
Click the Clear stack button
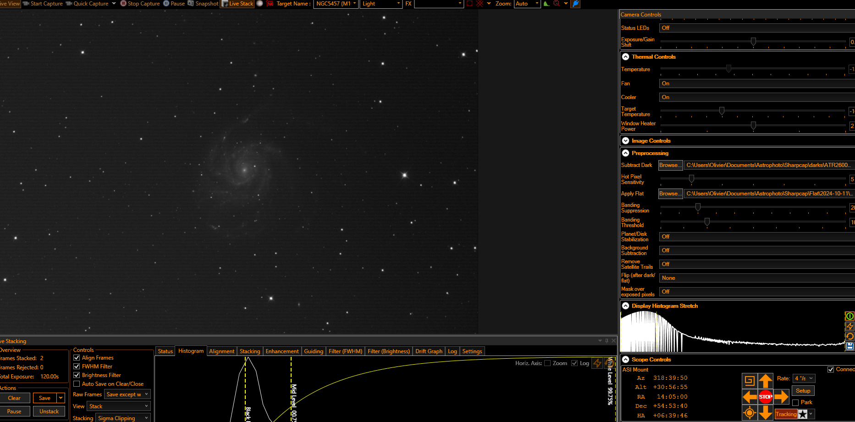[14, 398]
